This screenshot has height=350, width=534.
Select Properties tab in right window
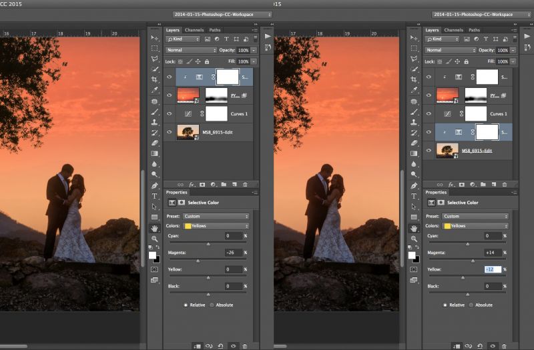pos(436,192)
